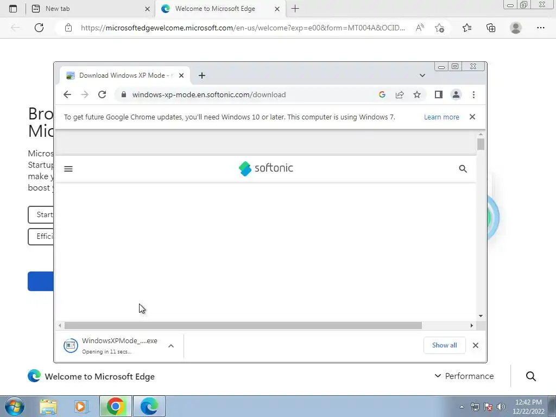Click Show all downloads
Screen dimensions: 556x417
(444, 345)
